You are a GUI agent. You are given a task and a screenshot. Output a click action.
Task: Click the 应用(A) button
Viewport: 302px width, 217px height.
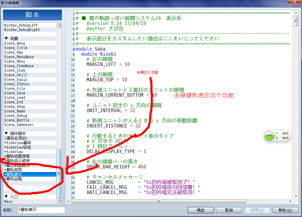click(257, 210)
